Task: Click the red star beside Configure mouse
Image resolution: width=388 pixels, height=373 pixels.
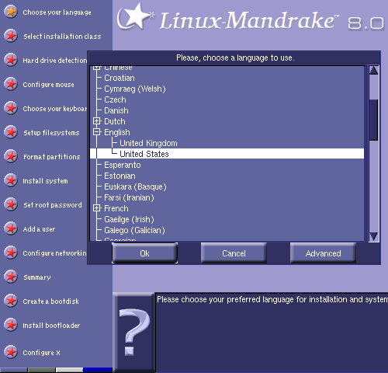Action: coord(11,84)
